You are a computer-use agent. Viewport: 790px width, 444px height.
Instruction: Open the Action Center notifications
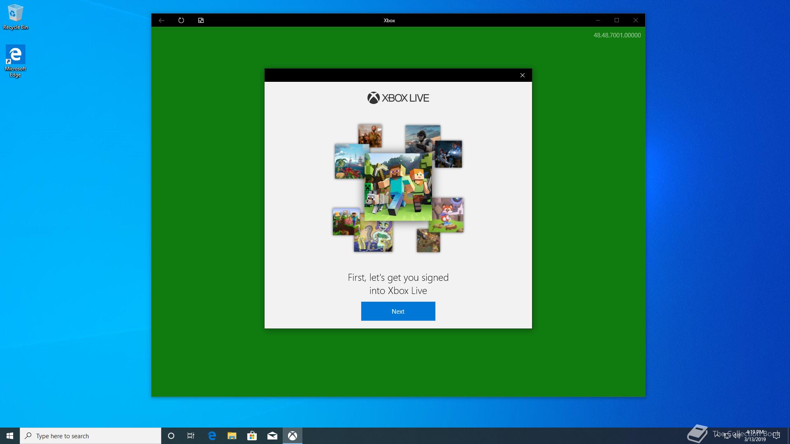coord(776,436)
